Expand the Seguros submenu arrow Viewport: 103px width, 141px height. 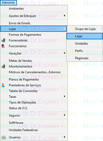[64, 115]
